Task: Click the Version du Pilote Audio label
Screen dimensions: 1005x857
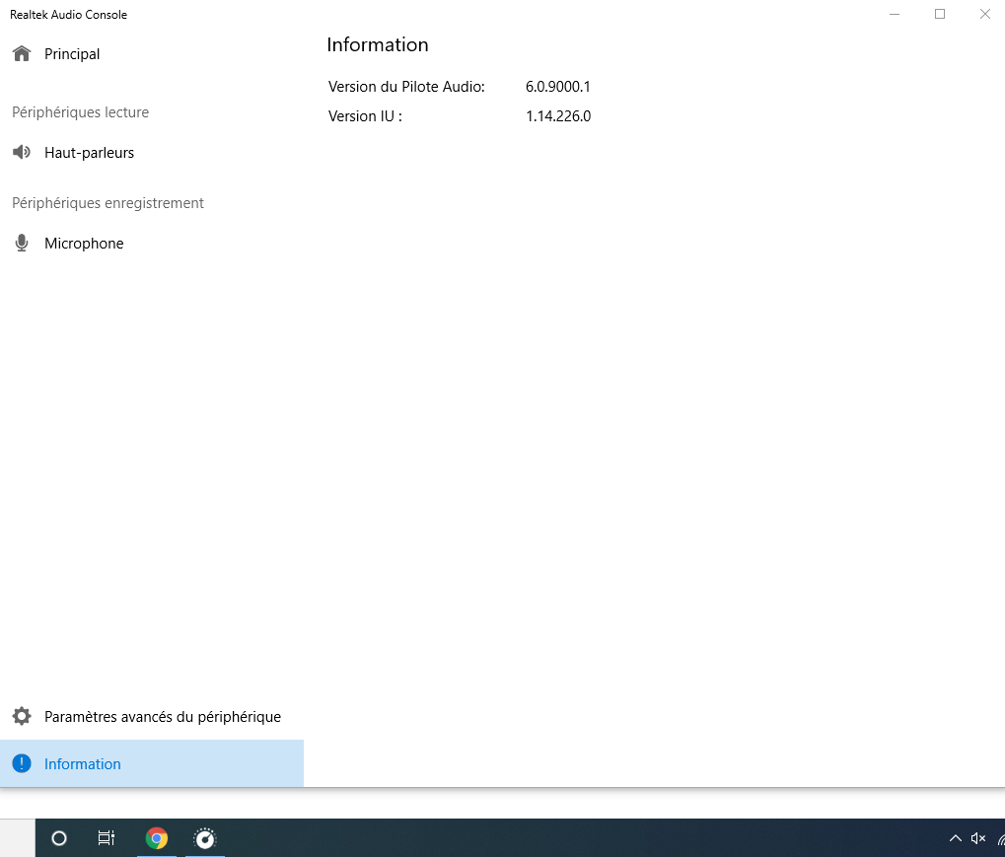Action: [406, 87]
